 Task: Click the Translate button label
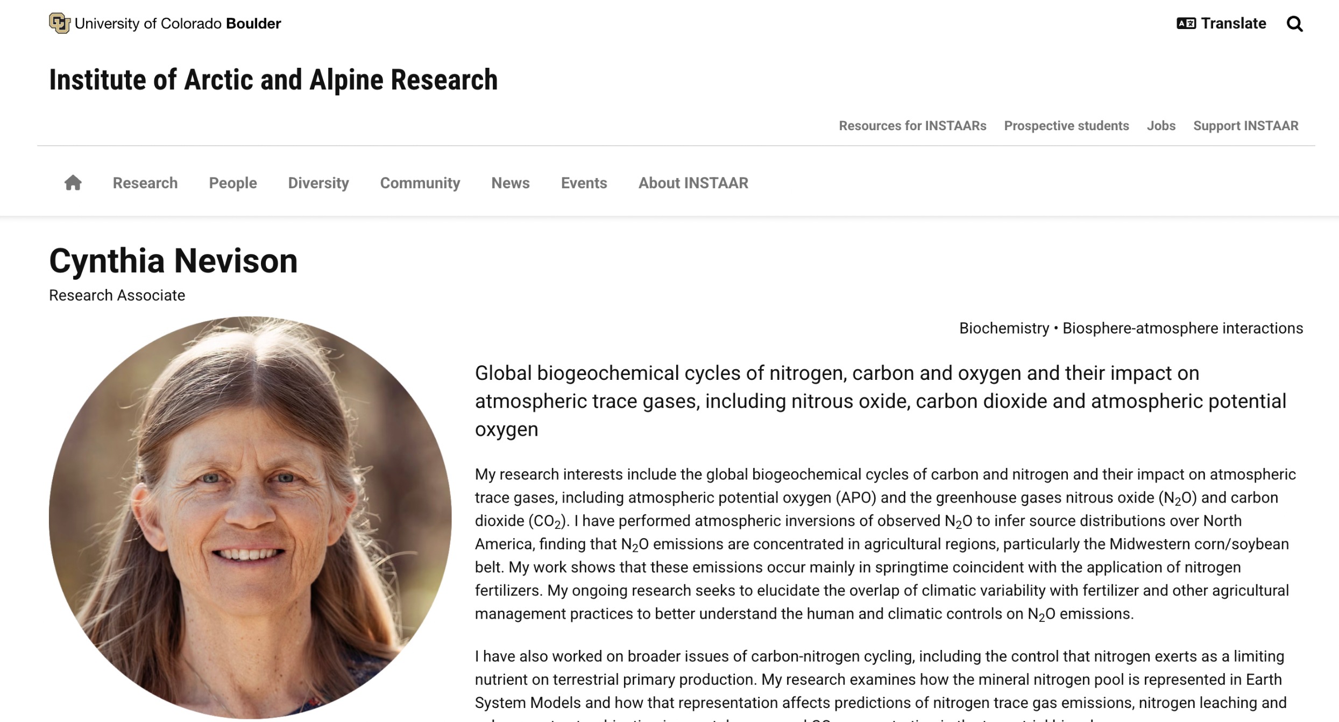pyautogui.click(x=1234, y=23)
